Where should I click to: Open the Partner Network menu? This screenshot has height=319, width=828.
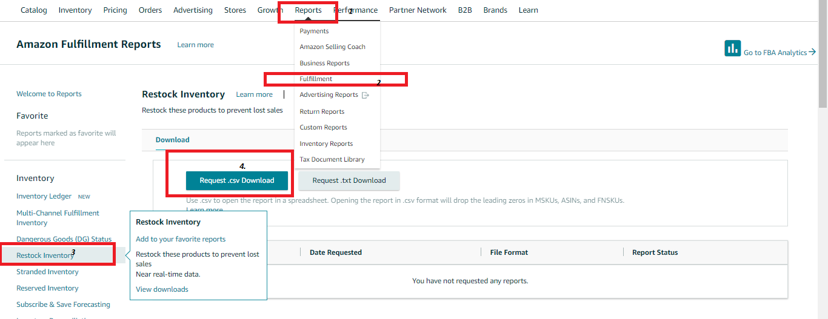coord(418,10)
